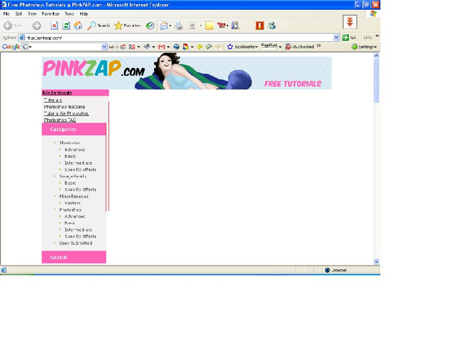Click the Yahoo toolbar icon
This screenshot has height=344, width=475.
pyautogui.click(x=221, y=26)
